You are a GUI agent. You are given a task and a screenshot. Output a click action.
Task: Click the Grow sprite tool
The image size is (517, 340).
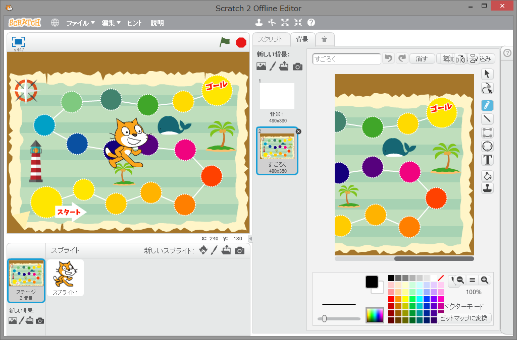tap(285, 22)
